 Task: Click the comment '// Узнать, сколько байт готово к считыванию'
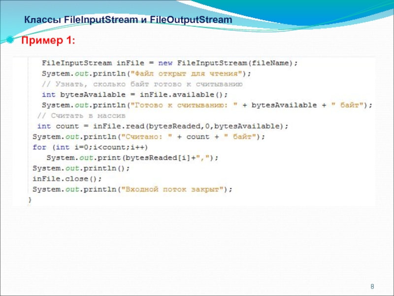142,84
